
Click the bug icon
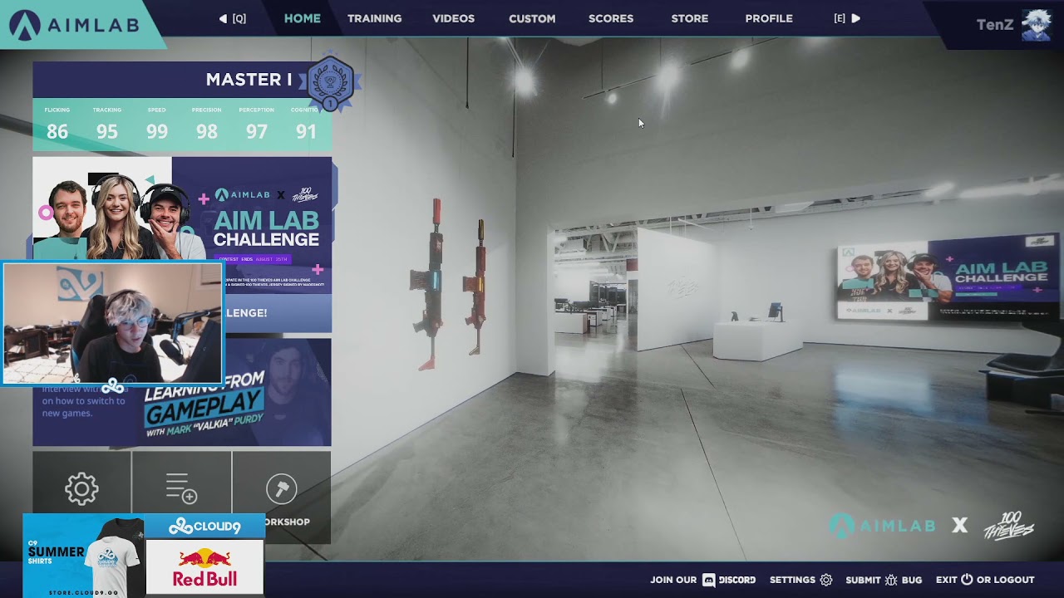point(891,580)
